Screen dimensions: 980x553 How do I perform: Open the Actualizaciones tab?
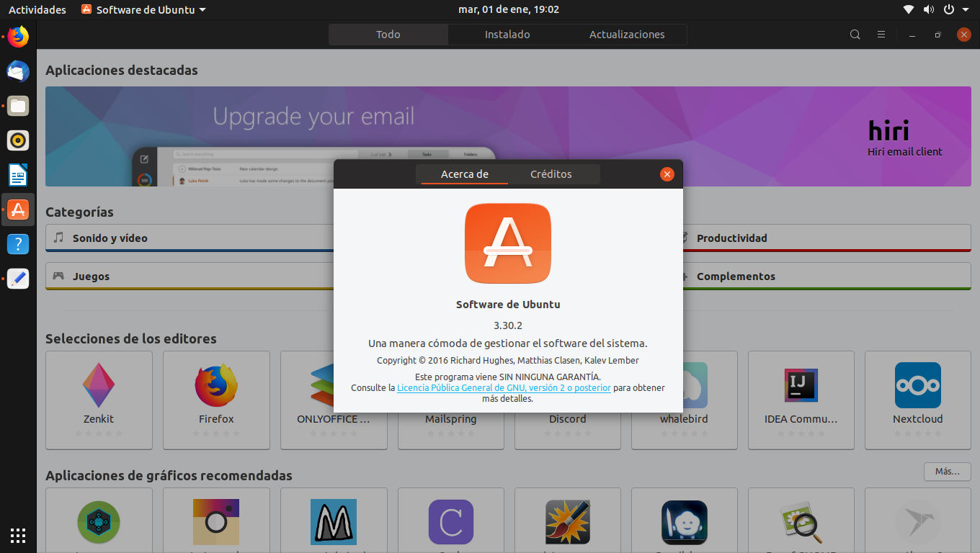627,35
